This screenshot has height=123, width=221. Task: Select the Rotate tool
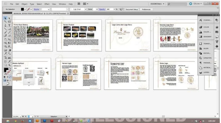tap(5, 39)
